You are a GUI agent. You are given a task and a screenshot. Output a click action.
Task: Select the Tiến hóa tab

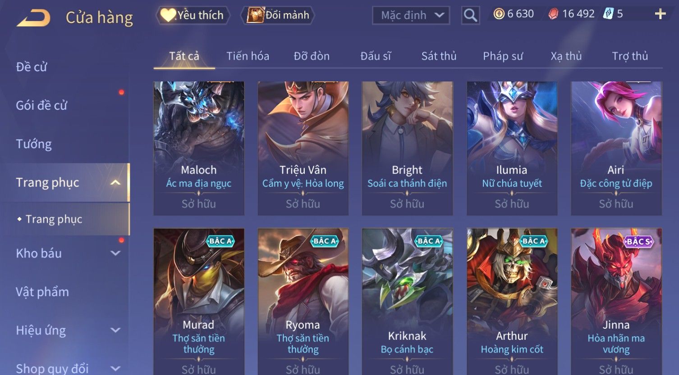coord(248,56)
